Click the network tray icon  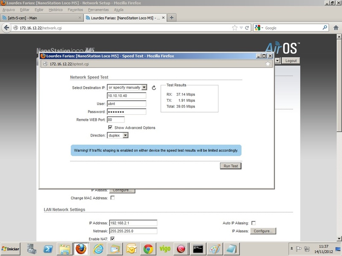307,249
